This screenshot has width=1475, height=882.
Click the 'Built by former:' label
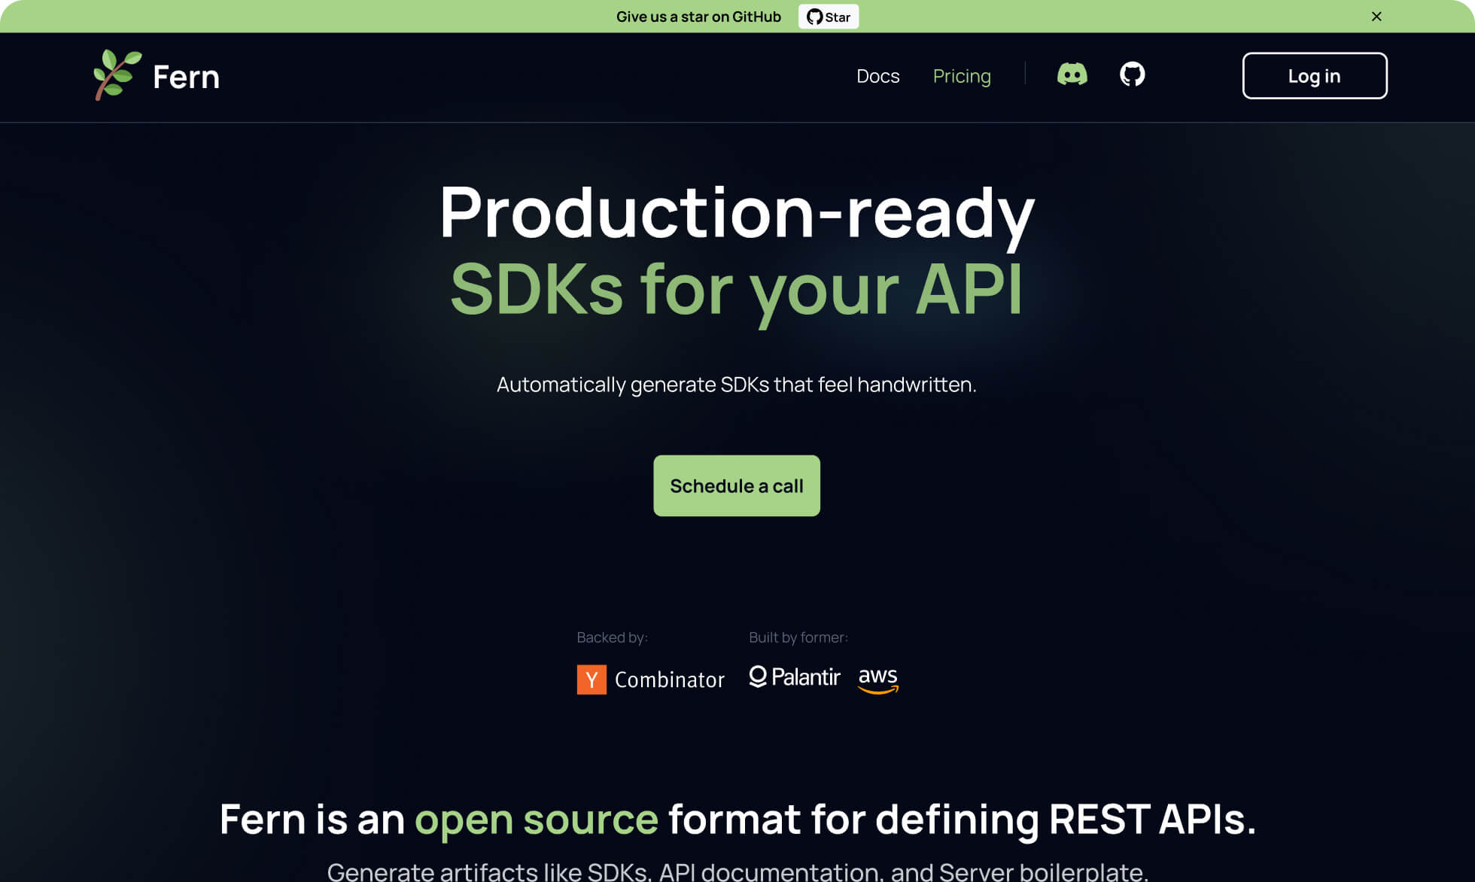pyautogui.click(x=798, y=637)
